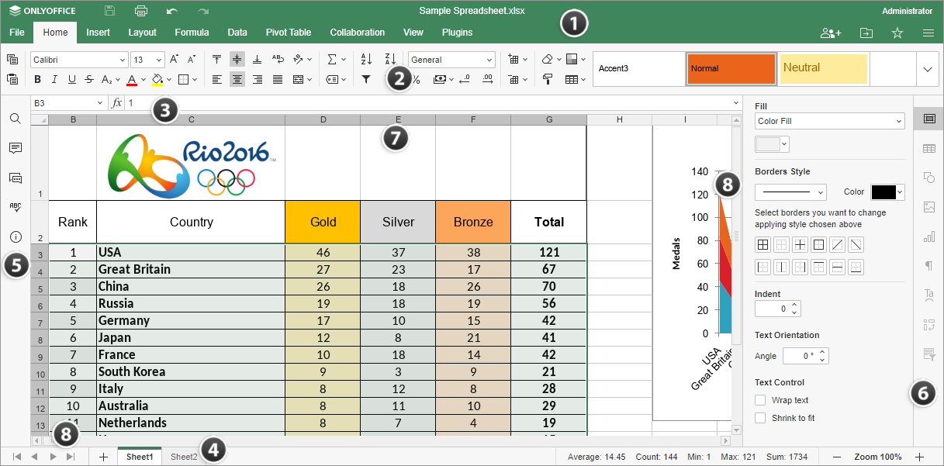Screen dimensions: 944x466
Task: Click the decrease decimal icon
Action: click(465, 79)
